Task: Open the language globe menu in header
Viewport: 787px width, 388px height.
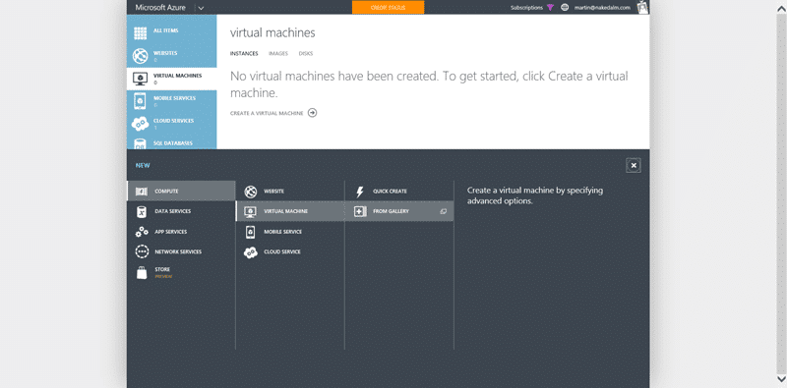Action: tap(565, 8)
